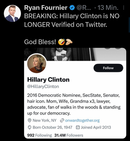Click the Ryan Fournier display name
The height and width of the screenshot is (141, 130).
46,8
